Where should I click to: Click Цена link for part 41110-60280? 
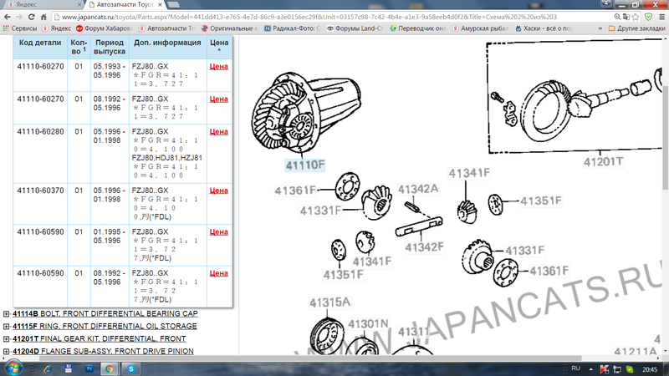click(x=218, y=132)
